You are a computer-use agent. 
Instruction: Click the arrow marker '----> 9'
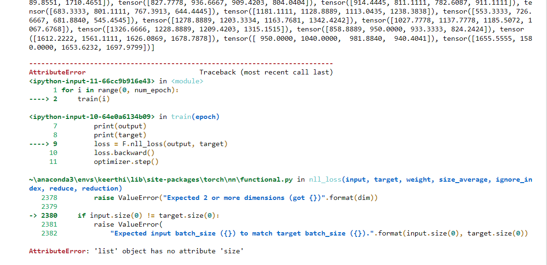pos(43,144)
